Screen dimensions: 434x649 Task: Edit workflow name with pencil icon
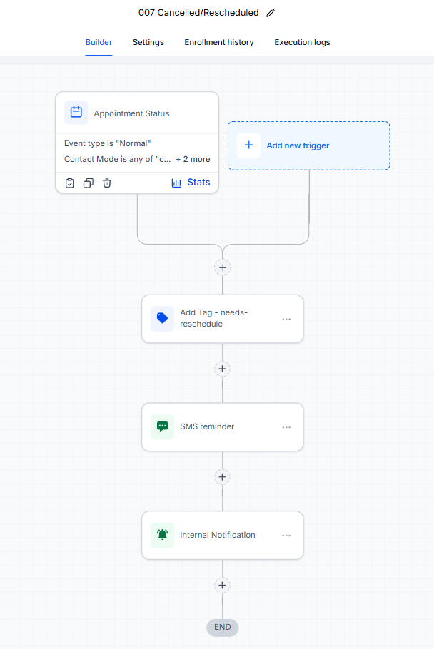point(271,13)
